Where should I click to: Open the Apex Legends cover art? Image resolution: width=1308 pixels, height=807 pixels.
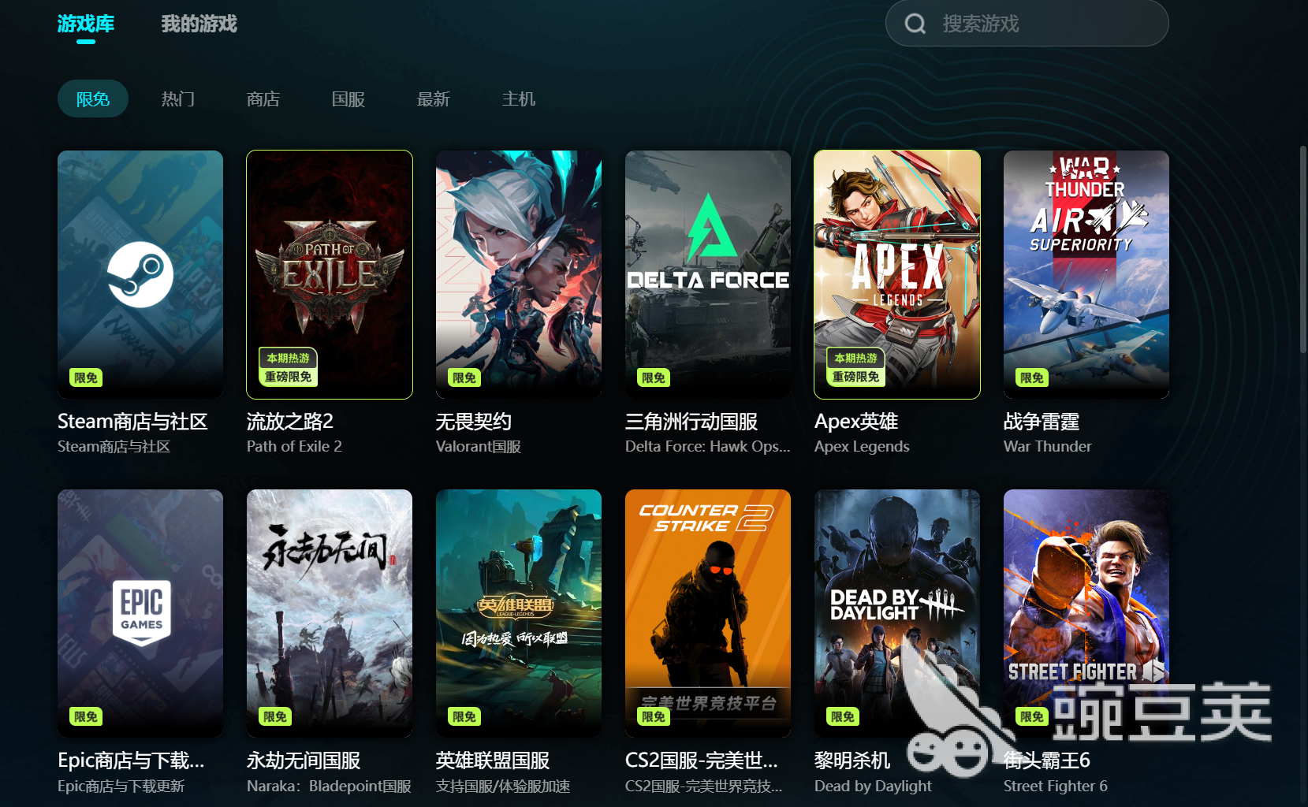[x=897, y=274]
